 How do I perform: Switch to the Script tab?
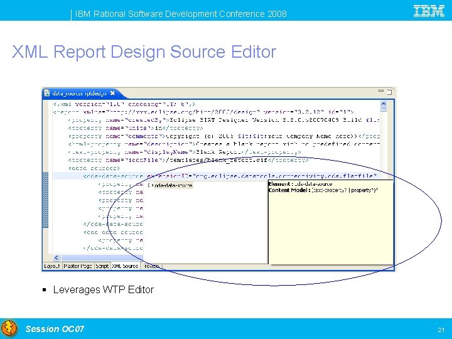[x=102, y=266]
